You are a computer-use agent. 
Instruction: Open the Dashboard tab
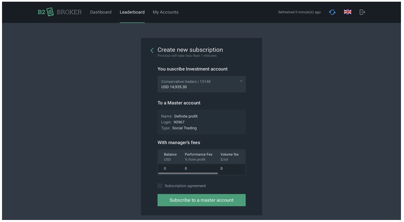101,12
